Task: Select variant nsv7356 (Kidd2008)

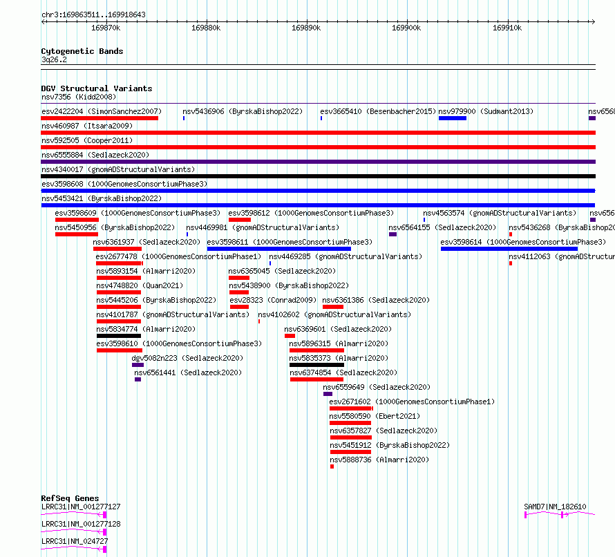Action: tap(79, 97)
